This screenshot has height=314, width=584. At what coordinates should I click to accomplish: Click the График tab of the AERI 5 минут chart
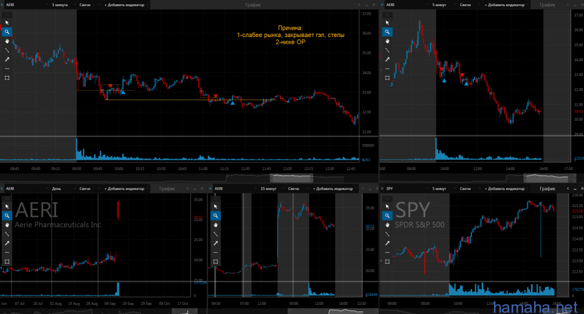tap(547, 5)
